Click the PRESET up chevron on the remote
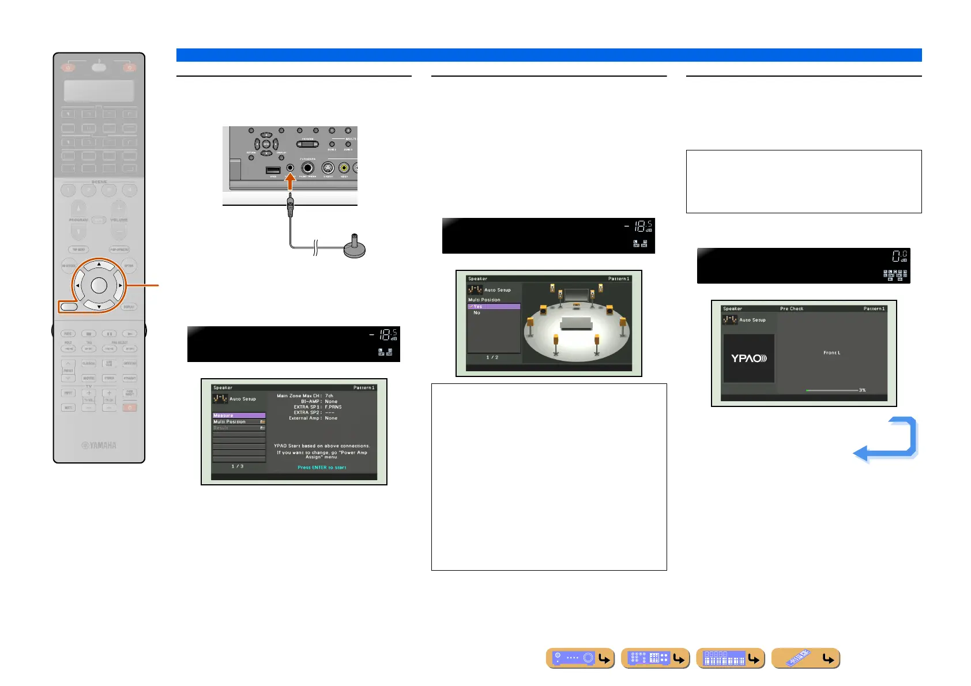This screenshot has height=686, width=971. coord(68,364)
